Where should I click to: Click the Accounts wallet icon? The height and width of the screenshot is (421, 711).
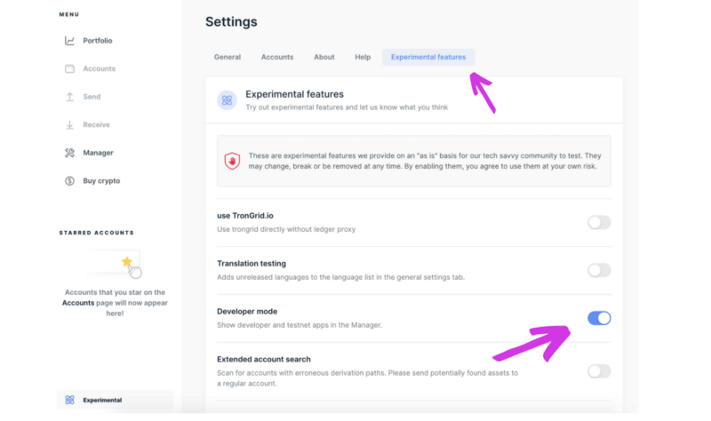pyautogui.click(x=69, y=69)
